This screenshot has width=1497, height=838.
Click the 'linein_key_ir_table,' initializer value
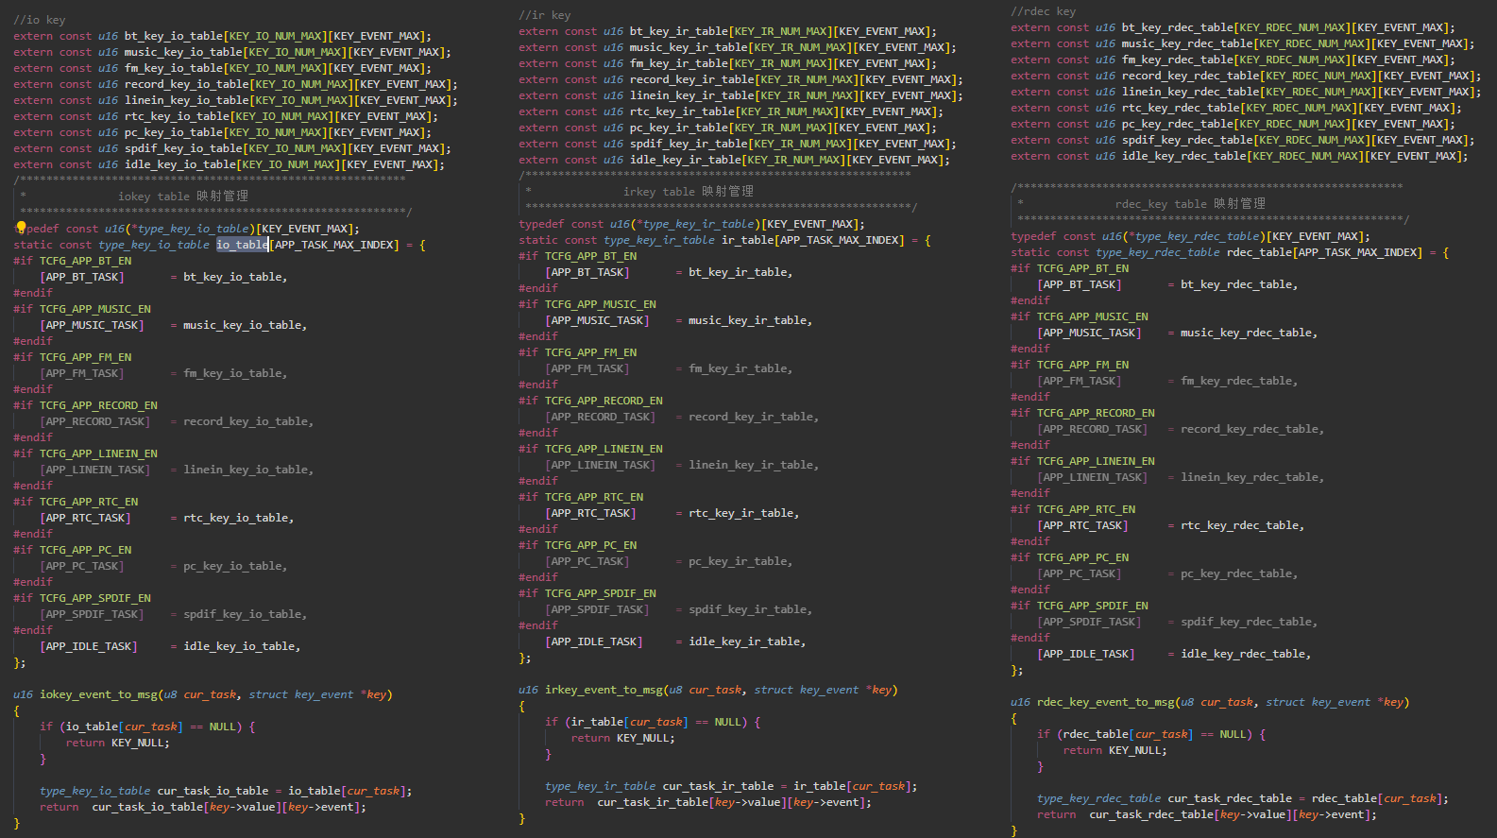[x=754, y=465]
